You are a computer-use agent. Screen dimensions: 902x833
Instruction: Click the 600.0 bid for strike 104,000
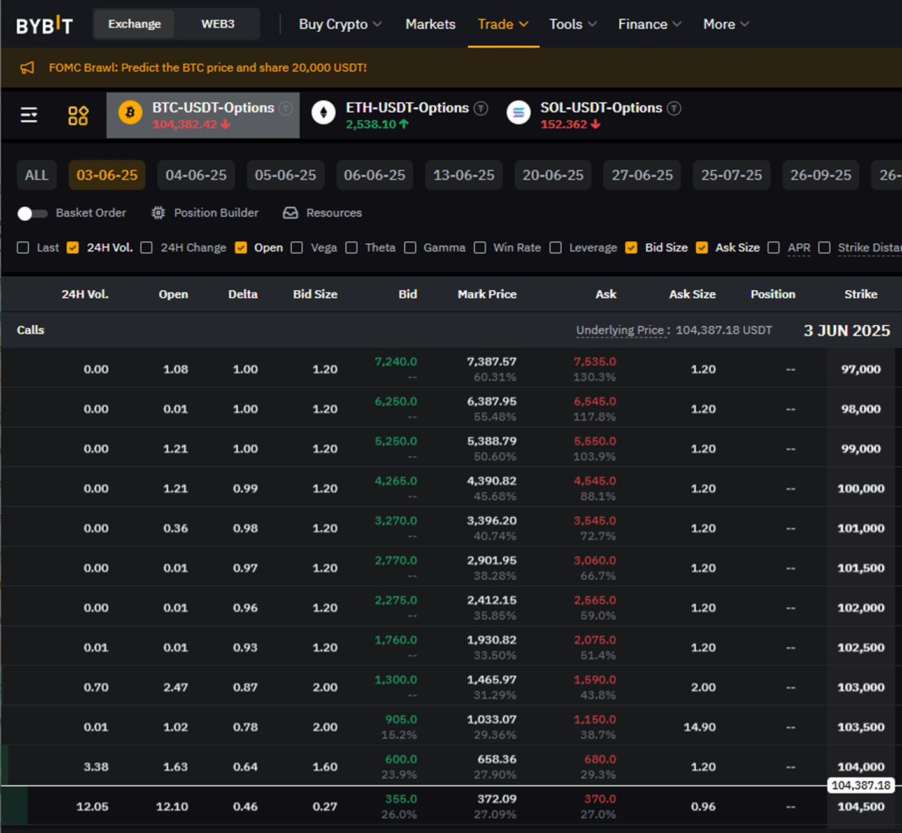coord(401,759)
